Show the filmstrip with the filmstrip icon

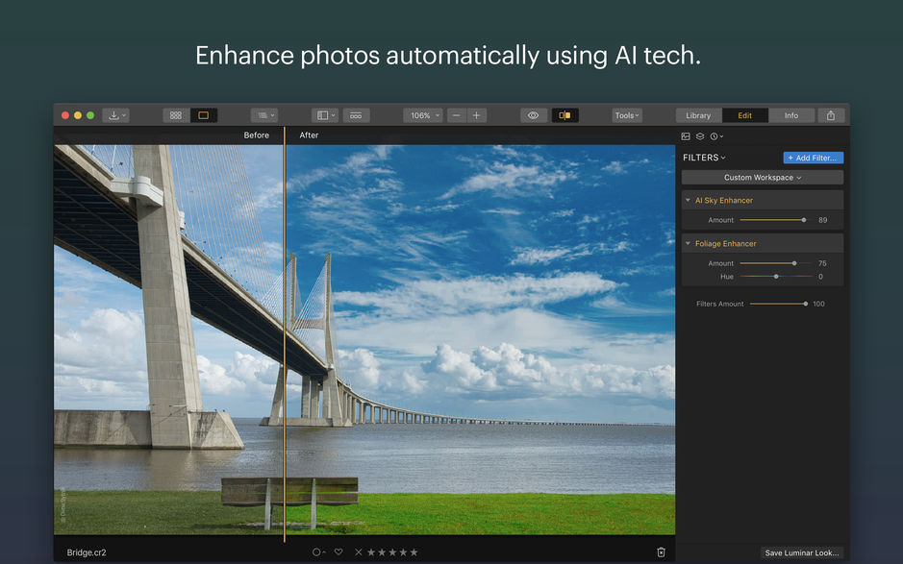click(x=356, y=114)
